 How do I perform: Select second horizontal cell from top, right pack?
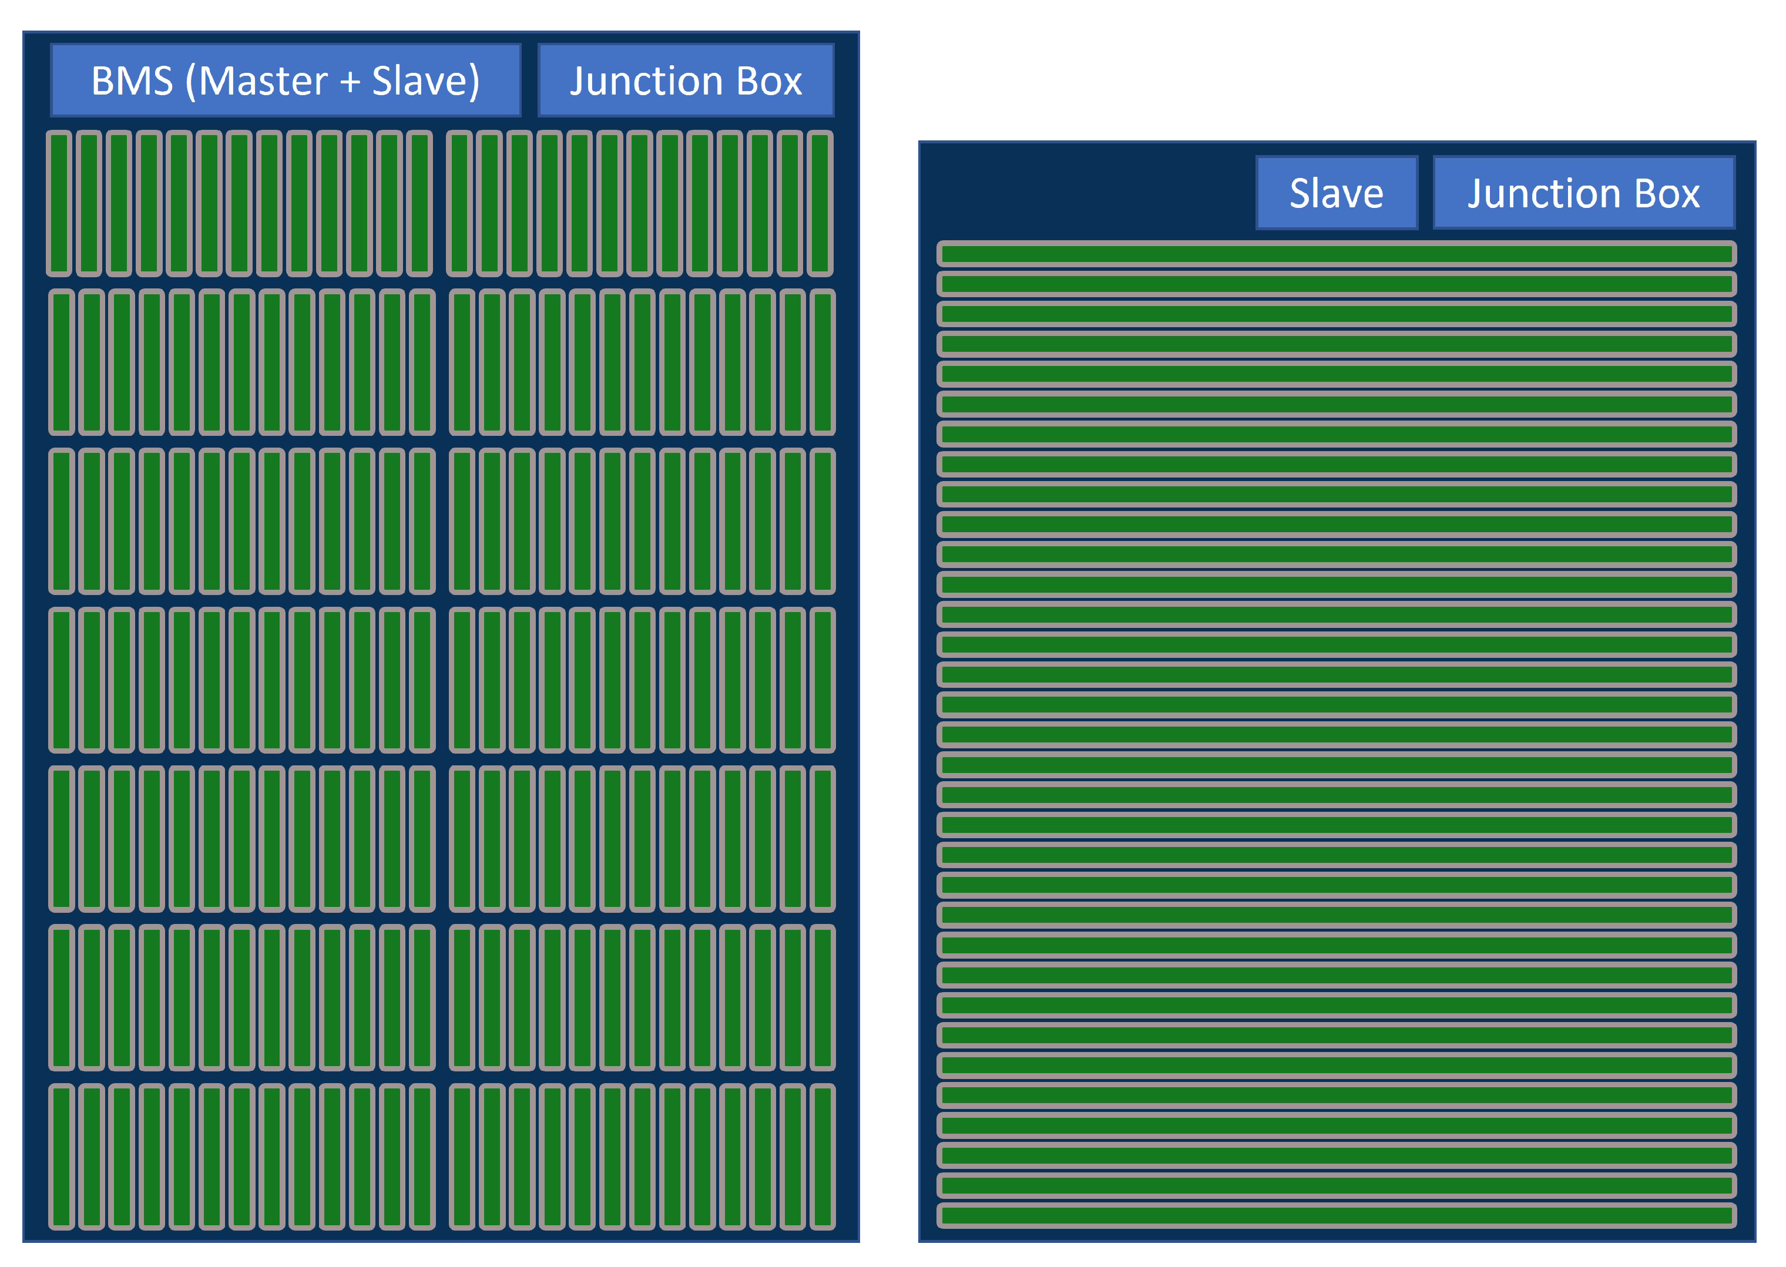[1336, 283]
